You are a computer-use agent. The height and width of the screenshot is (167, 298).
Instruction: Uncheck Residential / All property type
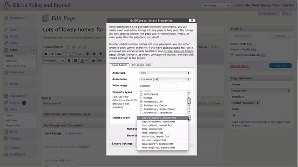tap(141, 102)
